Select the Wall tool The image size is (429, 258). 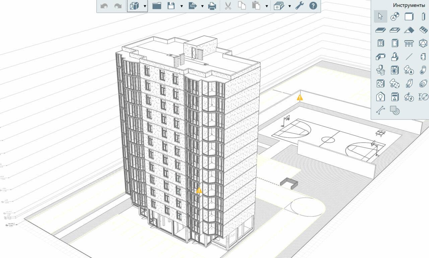click(x=409, y=16)
